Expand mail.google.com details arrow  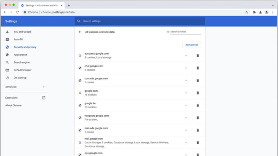[x=186, y=143]
